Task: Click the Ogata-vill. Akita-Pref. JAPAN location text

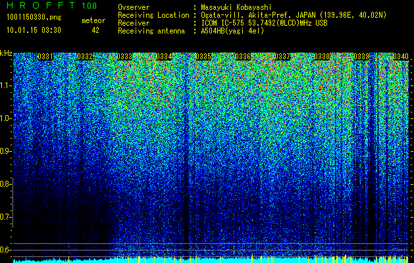Action: pyautogui.click(x=294, y=15)
